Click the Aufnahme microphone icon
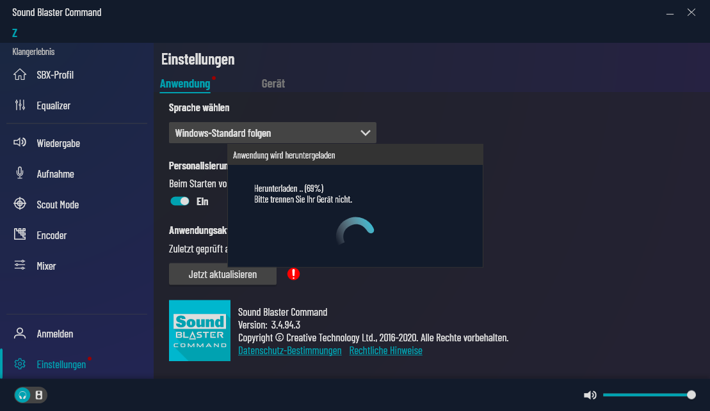 [x=20, y=173]
